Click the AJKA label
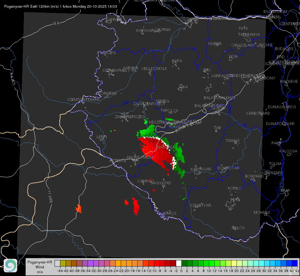 (183, 87)
